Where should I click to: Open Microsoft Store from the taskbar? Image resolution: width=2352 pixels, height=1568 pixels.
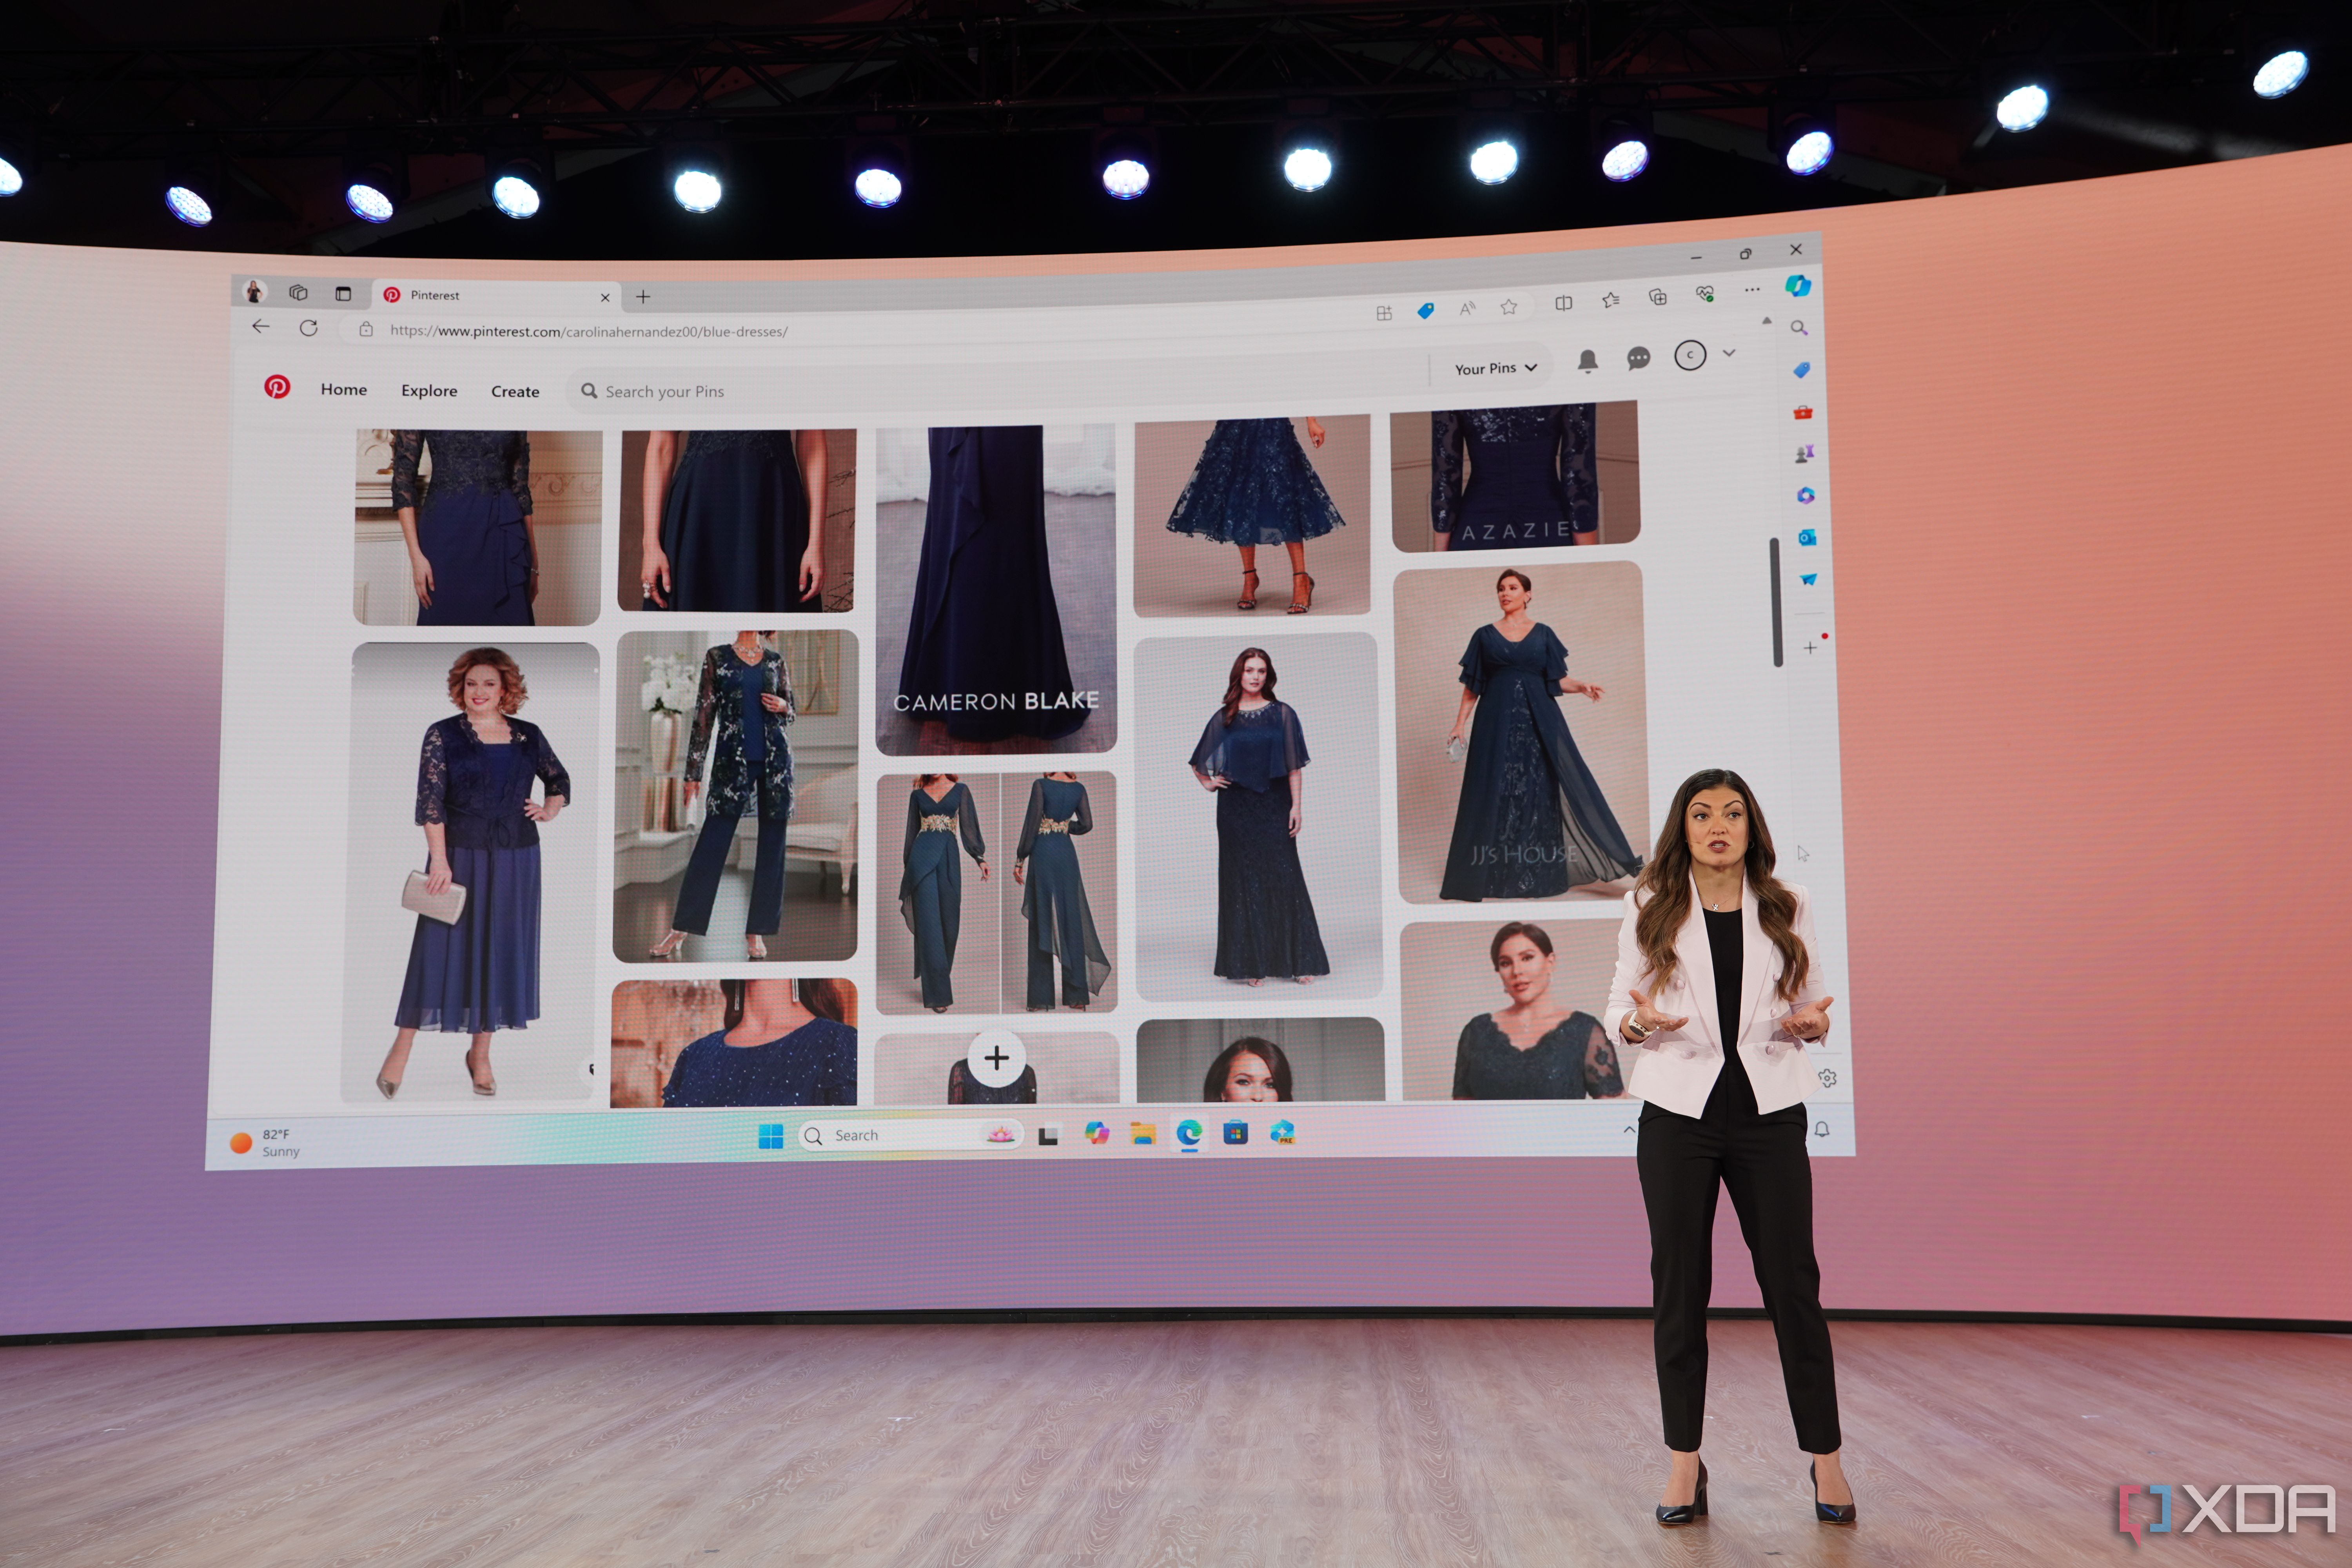click(1236, 1133)
